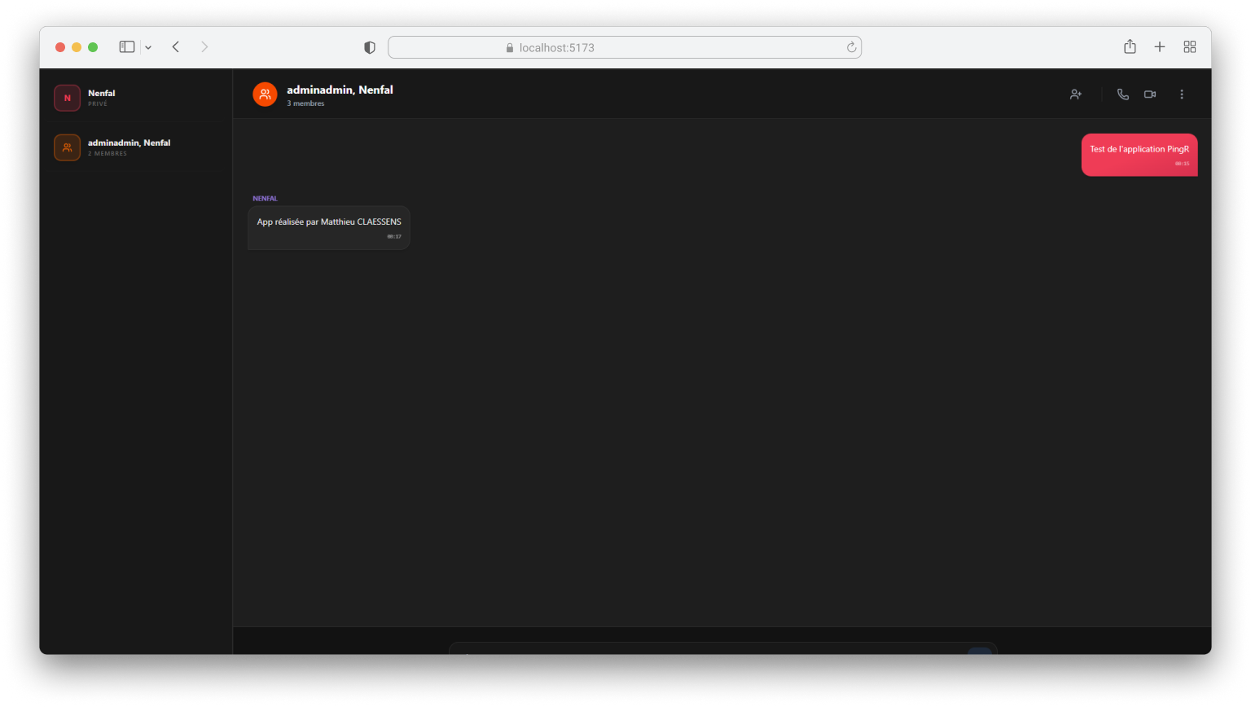Open the three-dot more options menu
Viewport: 1251px width, 707px height.
click(x=1182, y=94)
